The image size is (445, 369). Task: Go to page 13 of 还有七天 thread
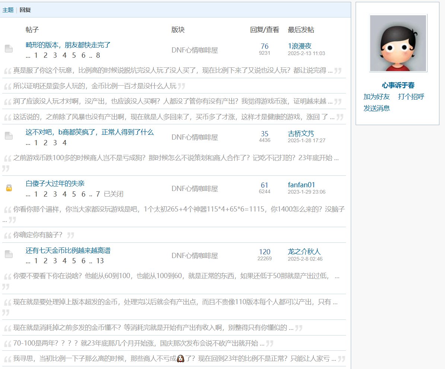coord(100,261)
